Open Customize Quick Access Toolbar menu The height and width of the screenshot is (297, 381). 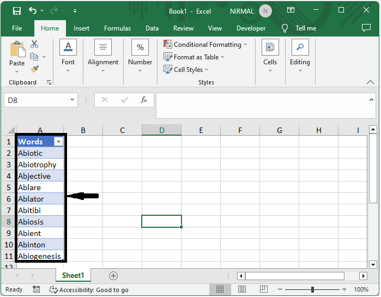click(x=75, y=11)
